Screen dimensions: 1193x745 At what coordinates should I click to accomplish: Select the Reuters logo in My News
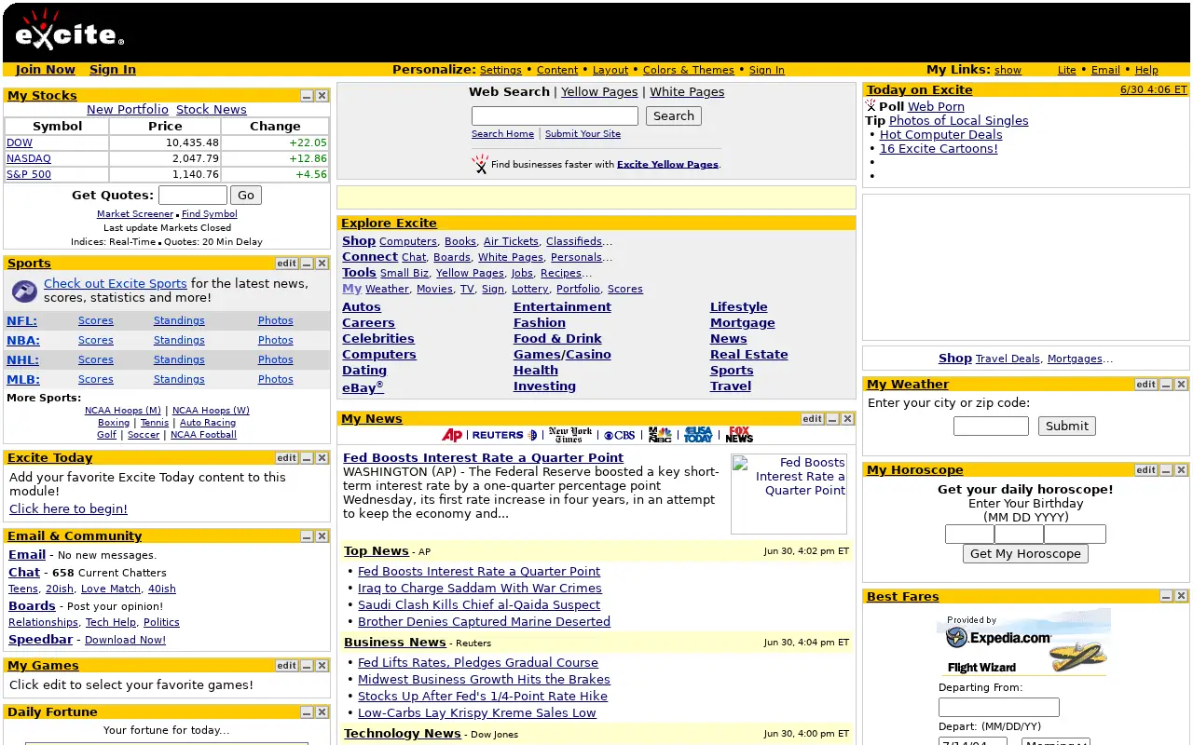(x=504, y=435)
